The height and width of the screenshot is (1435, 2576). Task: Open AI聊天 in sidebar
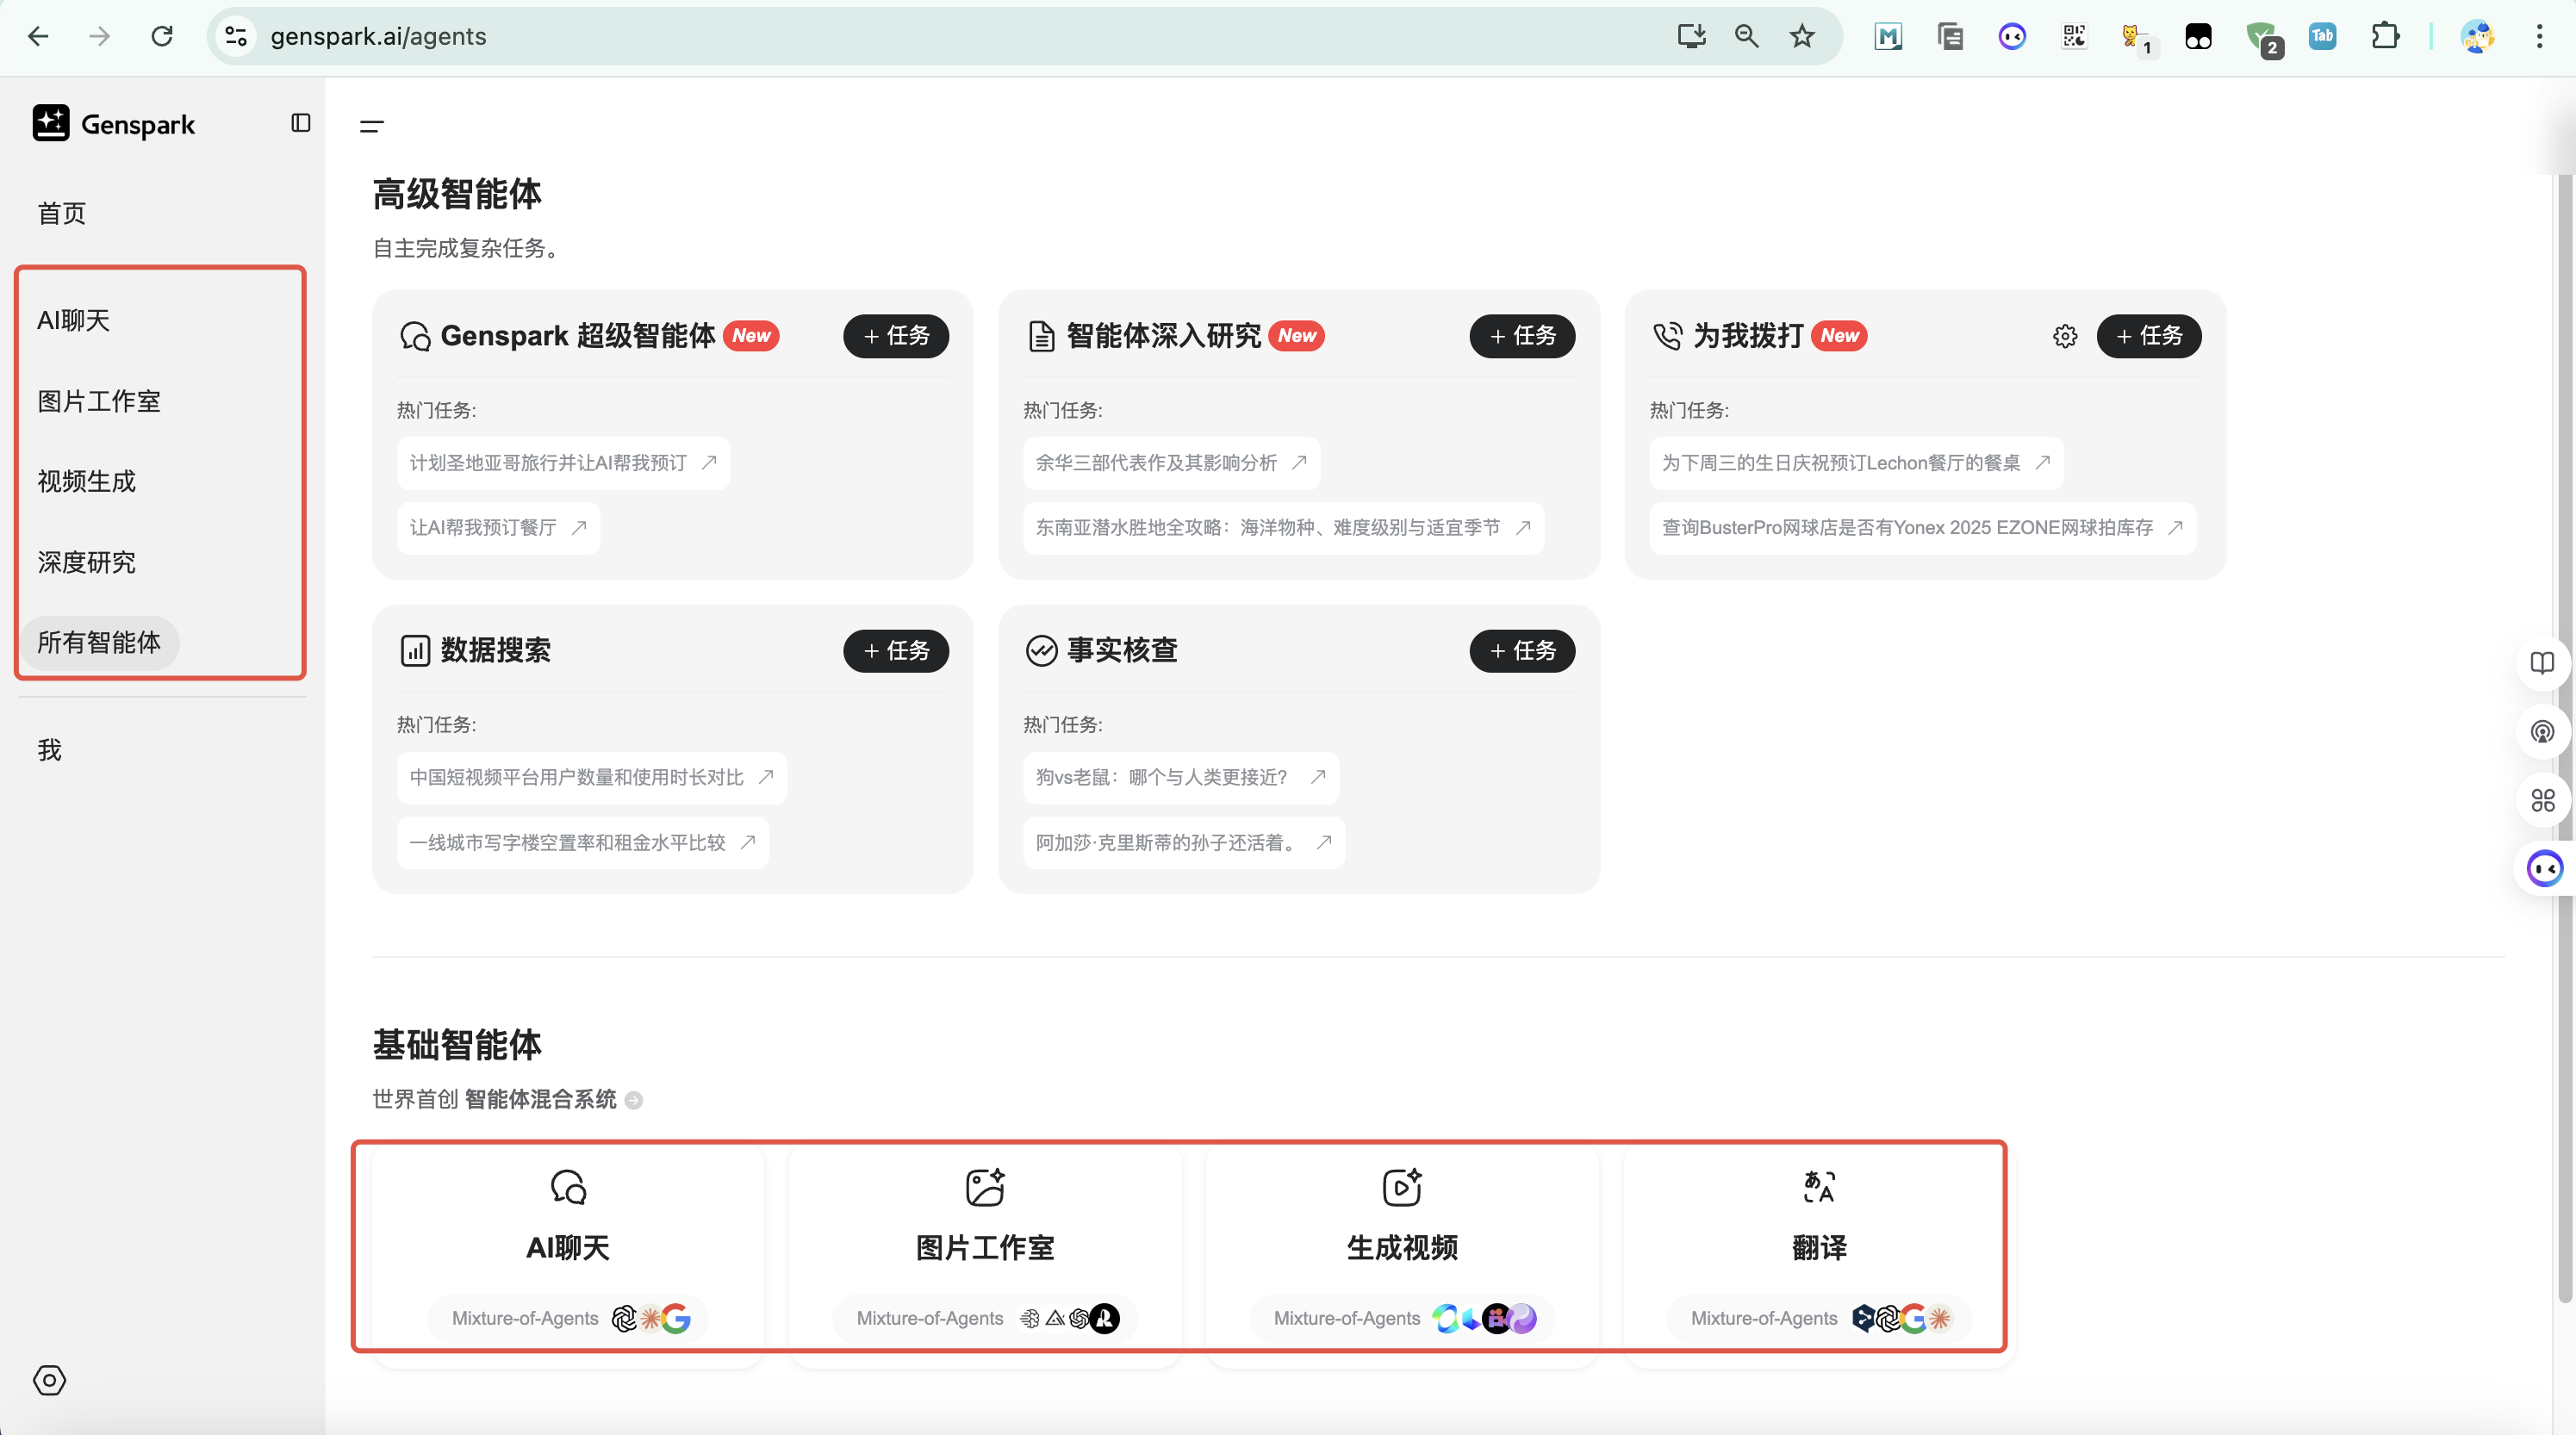pyautogui.click(x=73, y=320)
